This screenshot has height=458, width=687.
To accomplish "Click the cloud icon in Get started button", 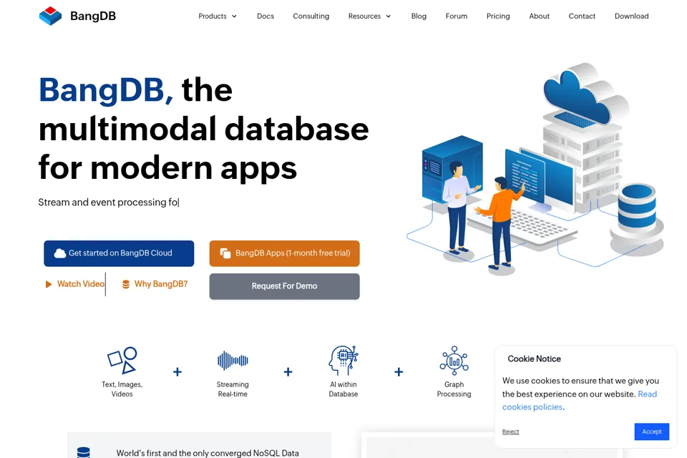I will click(60, 253).
